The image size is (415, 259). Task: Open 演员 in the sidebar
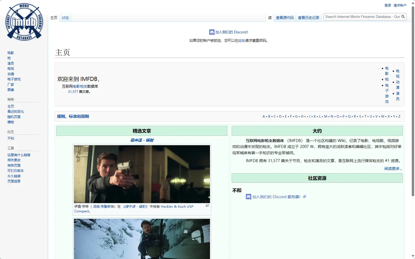(x=11, y=64)
